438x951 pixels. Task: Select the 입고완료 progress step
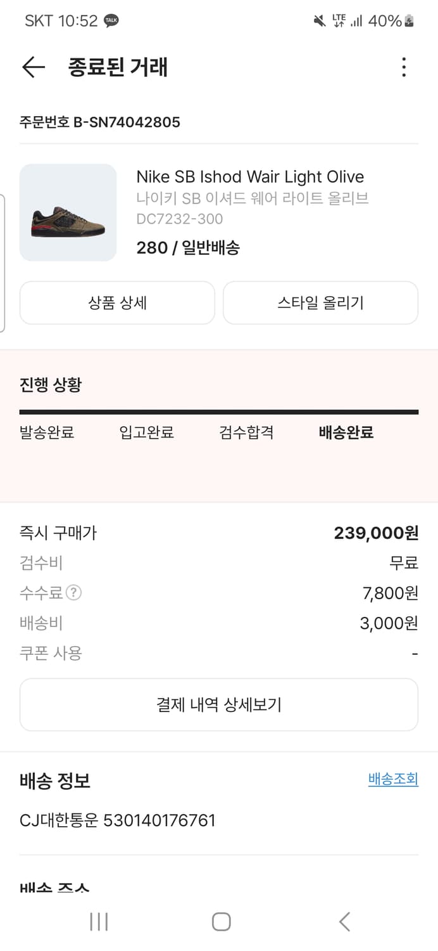click(x=146, y=433)
